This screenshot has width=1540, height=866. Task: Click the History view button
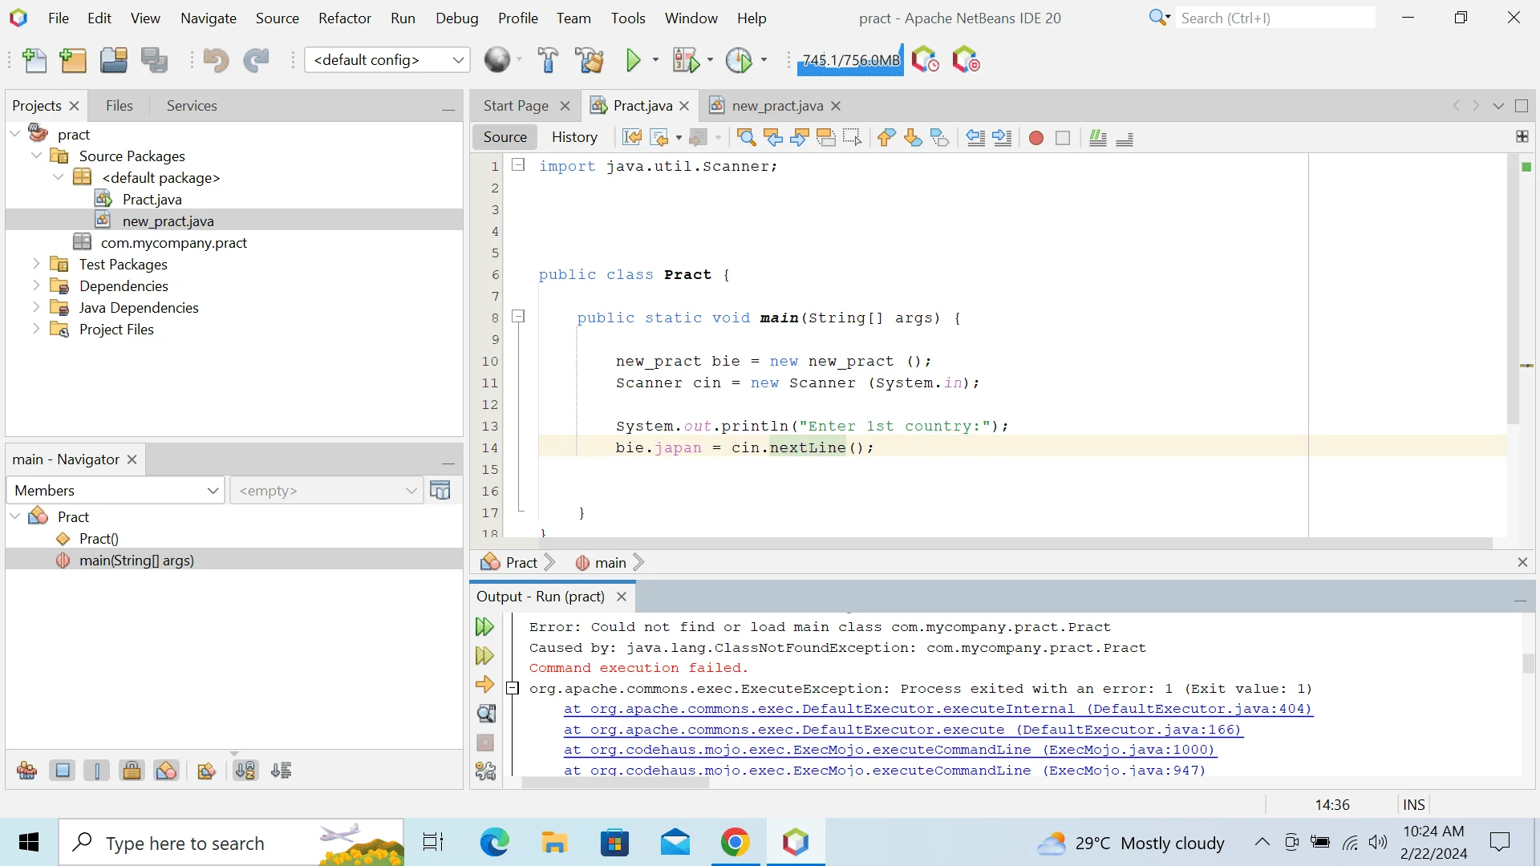point(574,137)
